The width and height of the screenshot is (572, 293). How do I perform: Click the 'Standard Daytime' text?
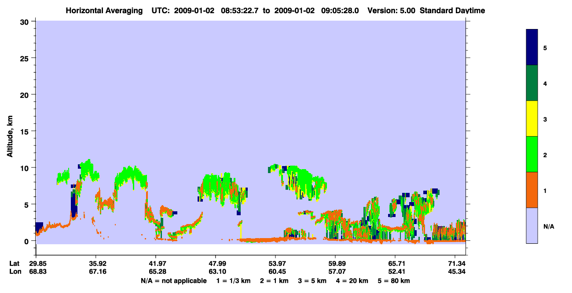452,11
